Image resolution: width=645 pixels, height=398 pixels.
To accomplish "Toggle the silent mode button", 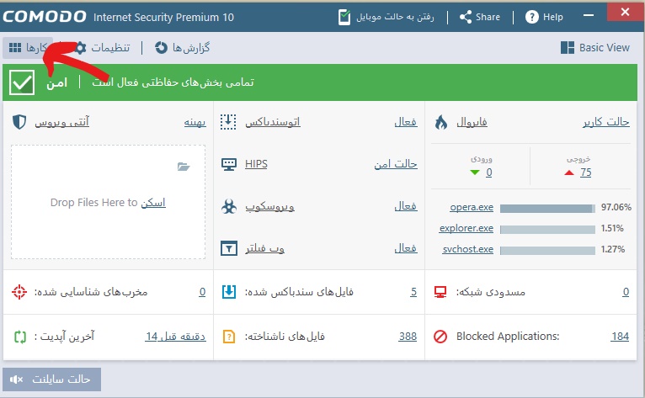I will point(52,379).
